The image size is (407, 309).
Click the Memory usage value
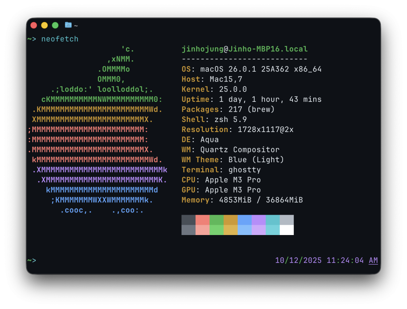point(261,200)
